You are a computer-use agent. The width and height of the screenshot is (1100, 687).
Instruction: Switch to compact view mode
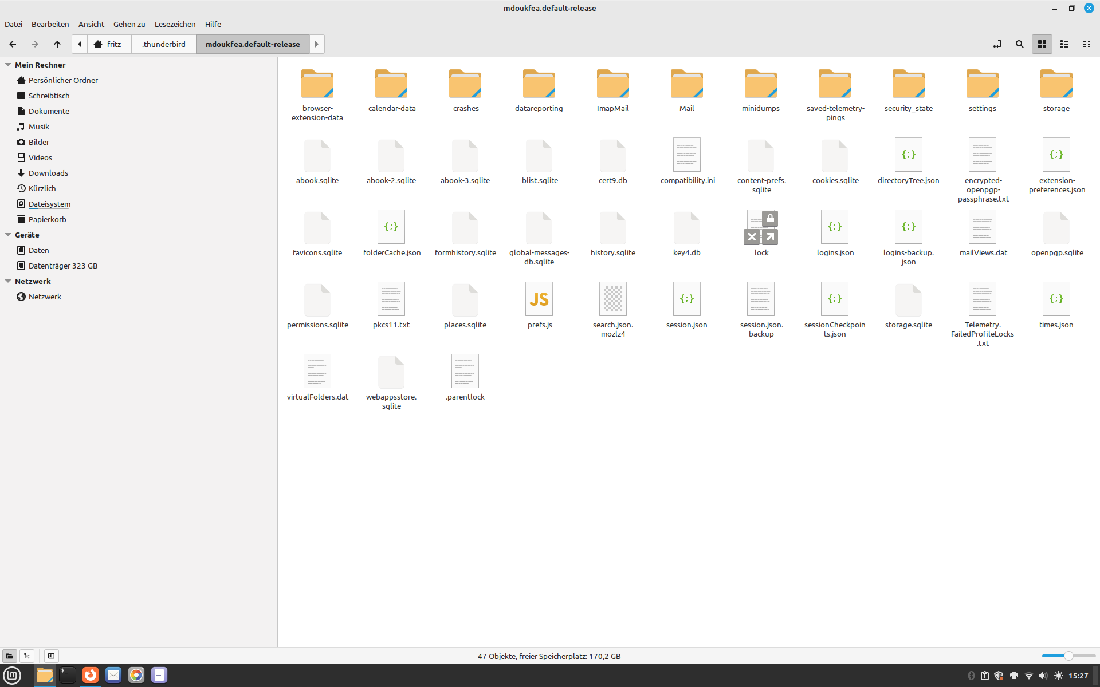1086,44
